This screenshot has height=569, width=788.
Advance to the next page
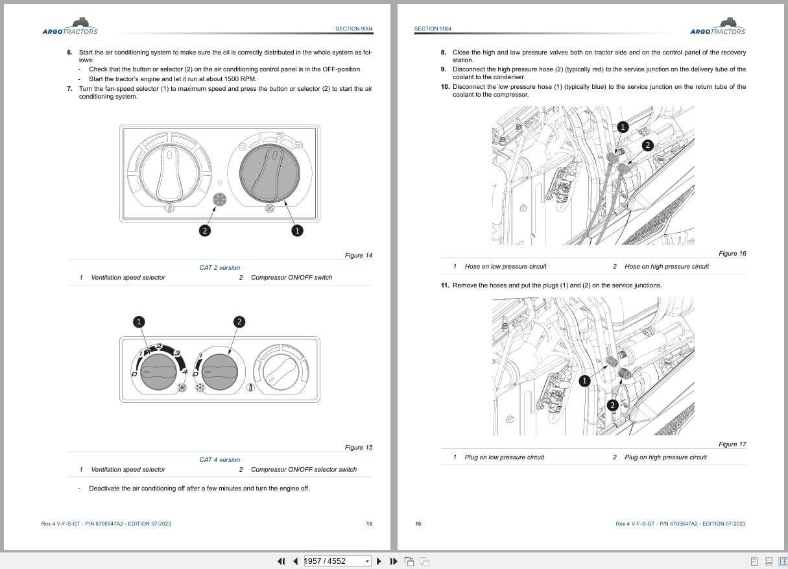pyautogui.click(x=379, y=561)
